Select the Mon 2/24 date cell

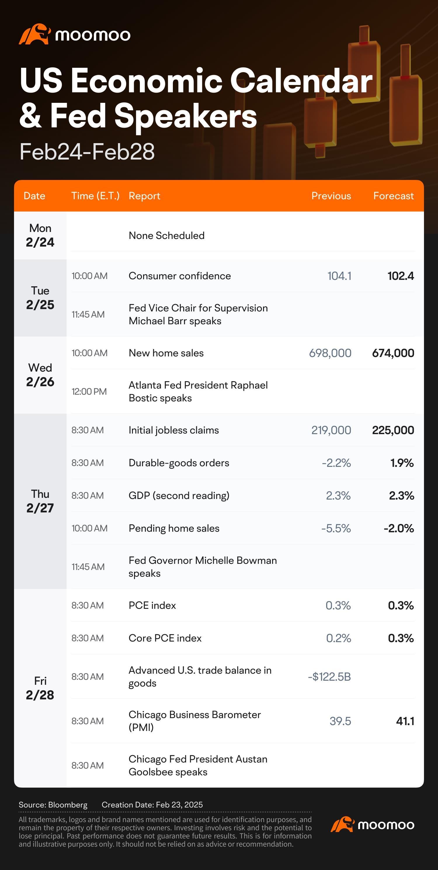[x=40, y=235]
